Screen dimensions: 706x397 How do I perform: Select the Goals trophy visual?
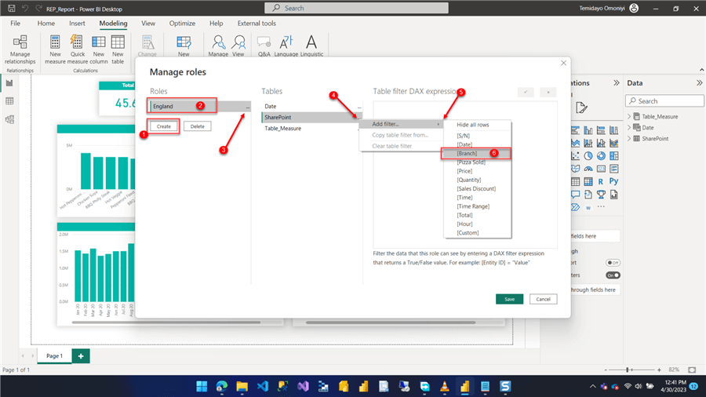coord(601,195)
